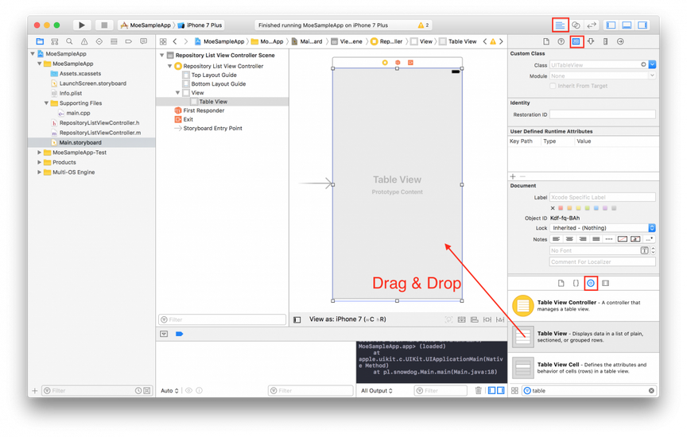This screenshot has height=437, width=687.
Task: Add a user defined runtime attribute
Action: [513, 176]
